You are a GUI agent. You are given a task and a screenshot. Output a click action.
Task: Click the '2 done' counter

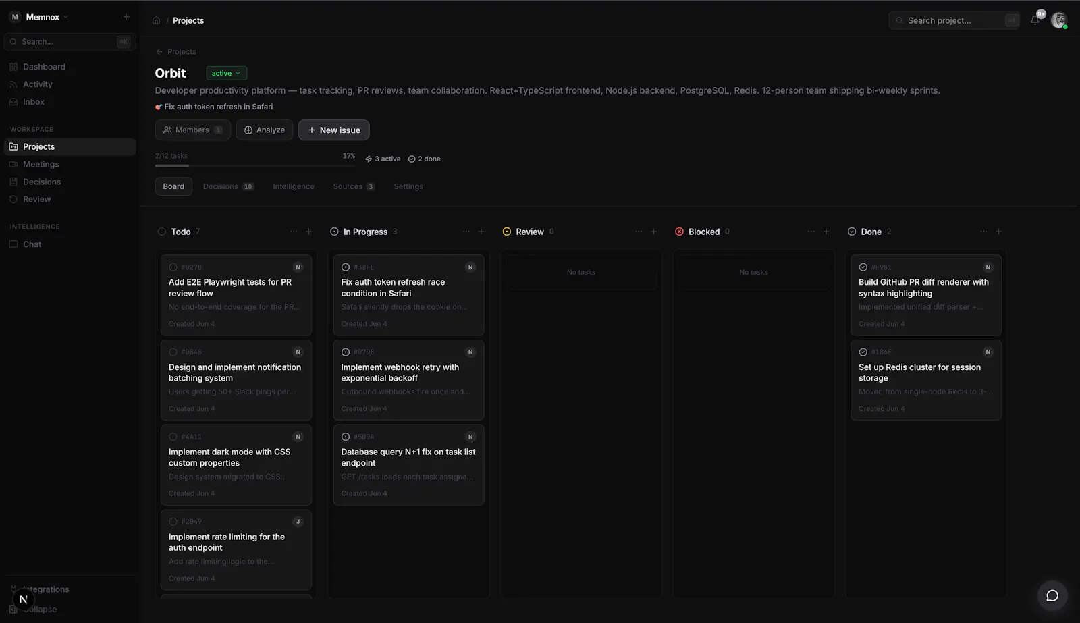[x=425, y=159]
